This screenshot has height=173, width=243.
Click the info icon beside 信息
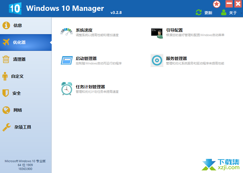point(6,25)
